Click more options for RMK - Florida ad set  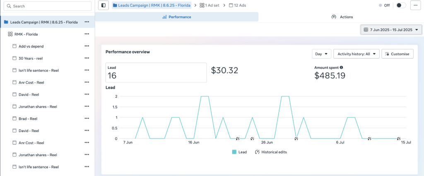[87, 34]
